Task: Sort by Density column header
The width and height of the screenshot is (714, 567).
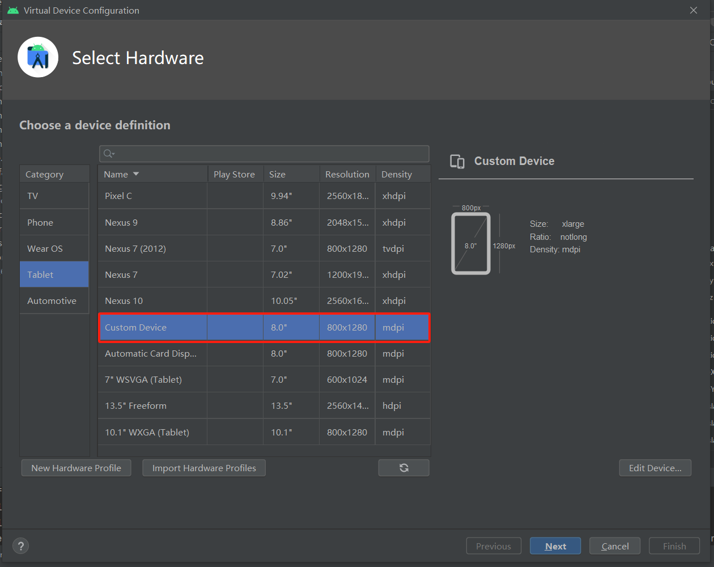Action: 403,174
